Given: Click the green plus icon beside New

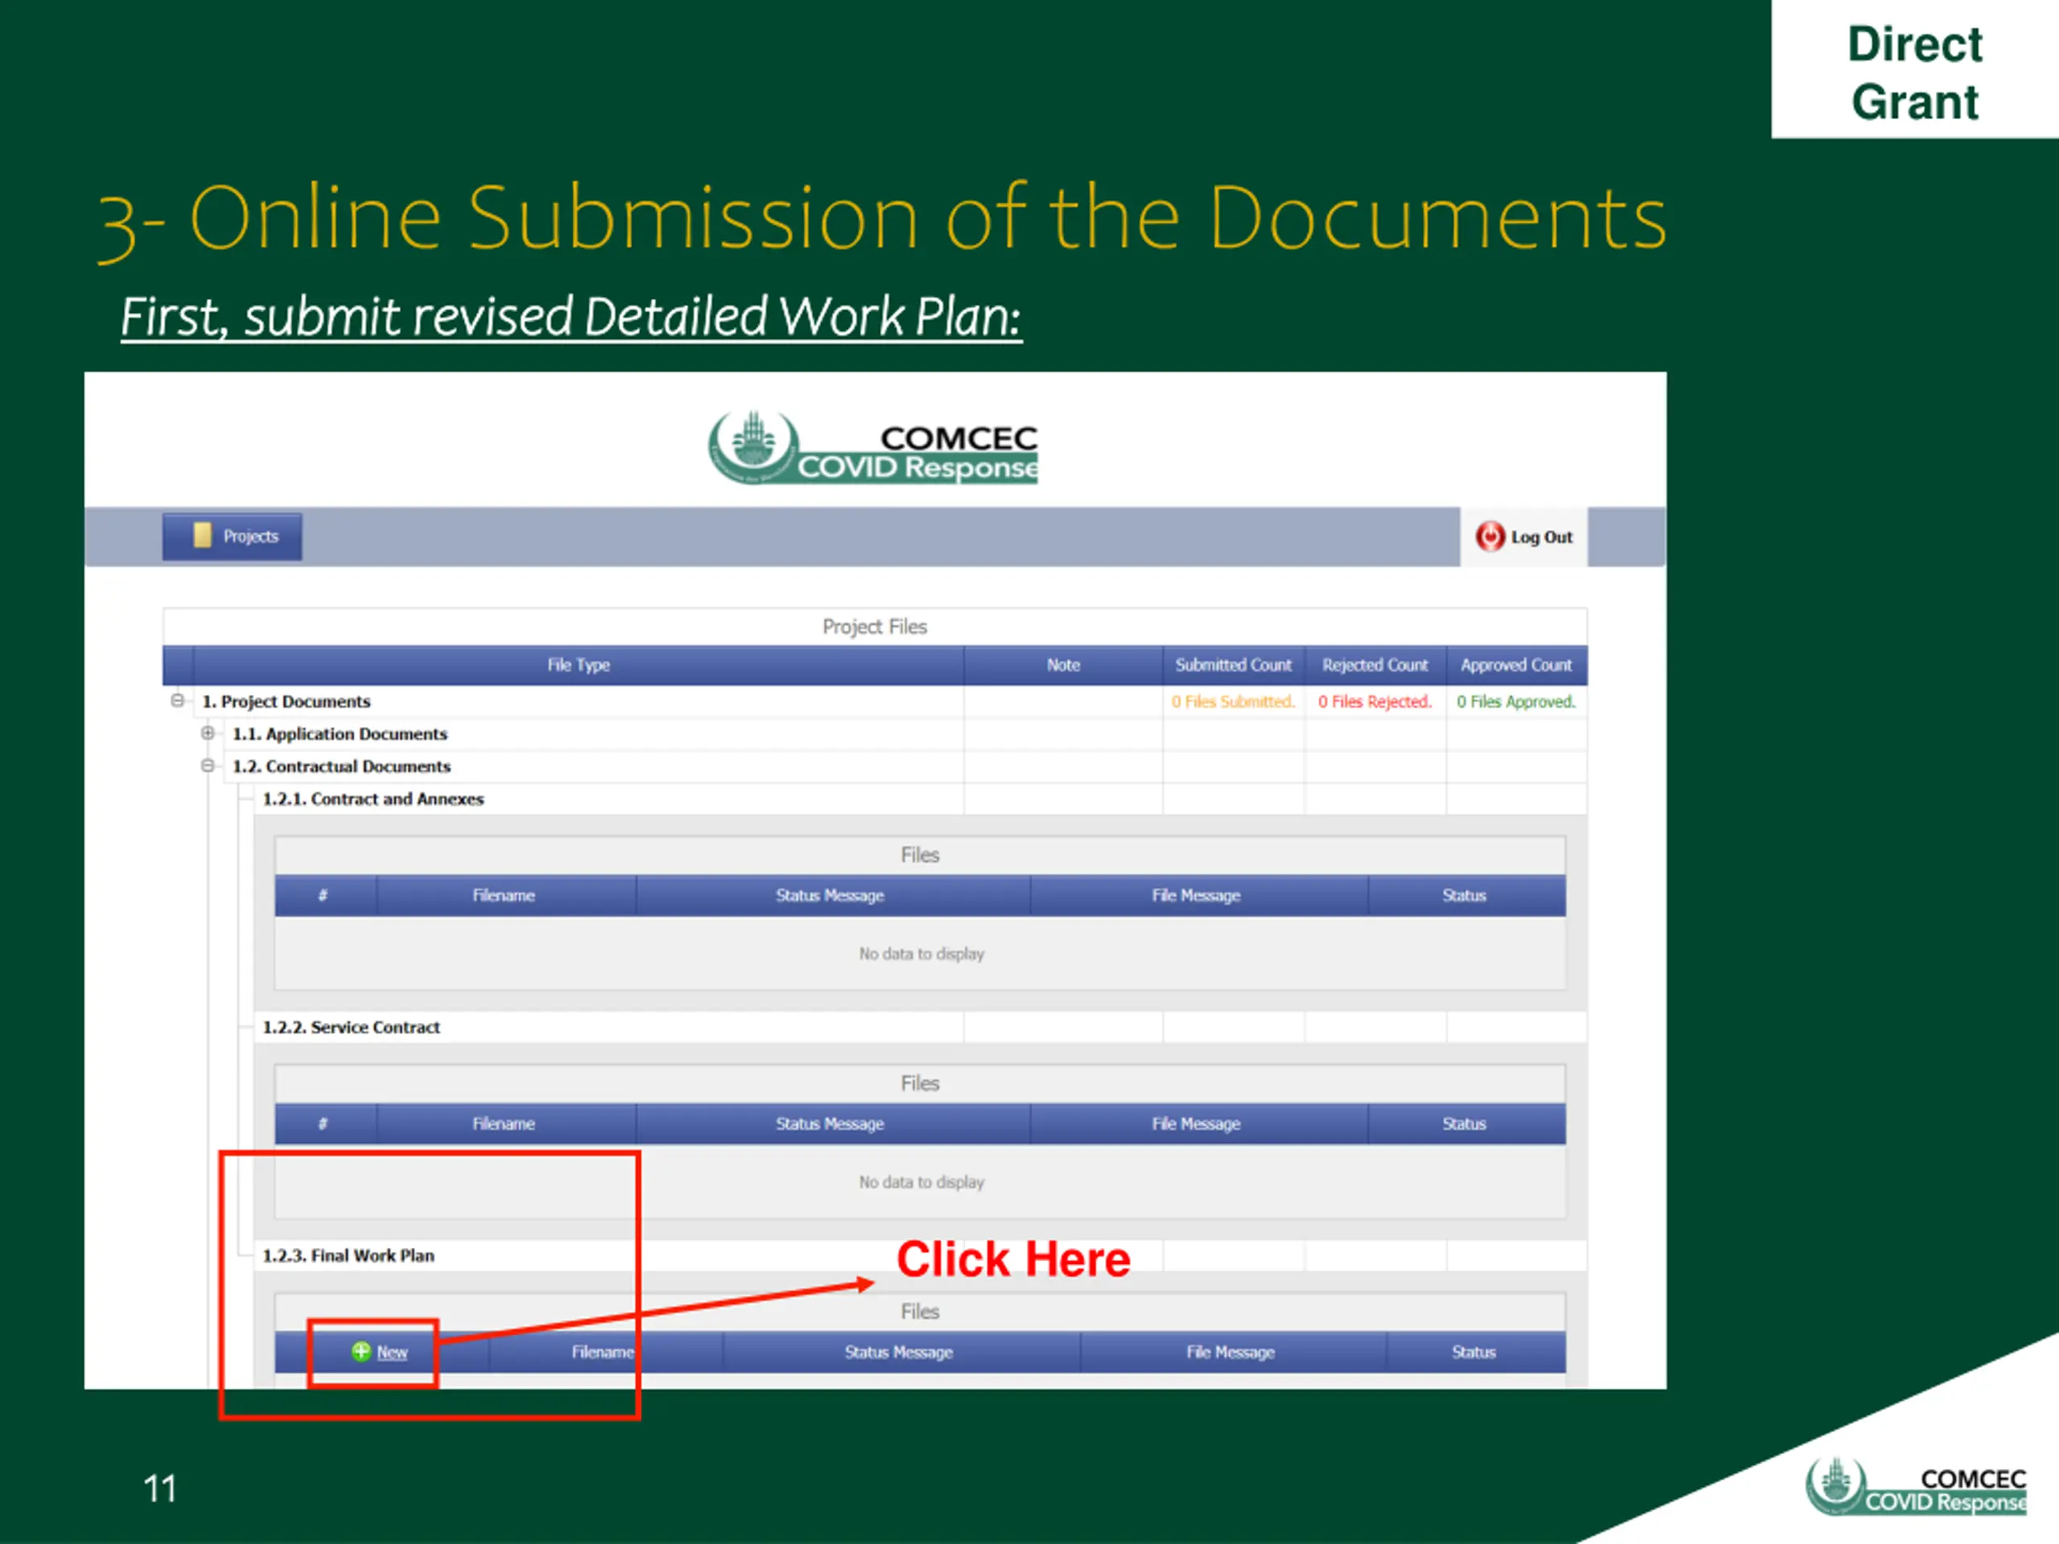Looking at the screenshot, I should 361,1351.
